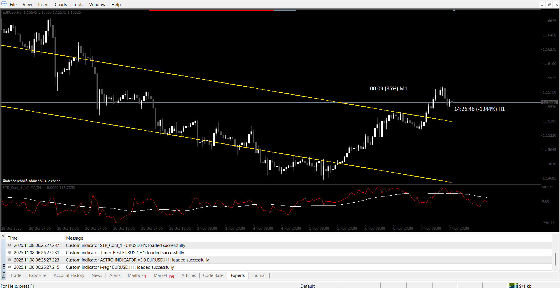This screenshot has height=288, width=560.
Task: Click the MetaTrader application icon beside File
Action: (4, 4)
